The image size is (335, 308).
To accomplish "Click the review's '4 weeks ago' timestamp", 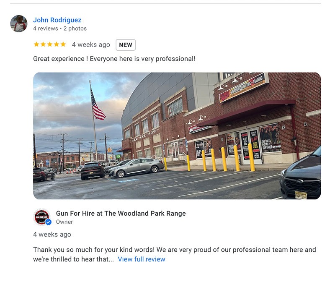I will point(91,44).
